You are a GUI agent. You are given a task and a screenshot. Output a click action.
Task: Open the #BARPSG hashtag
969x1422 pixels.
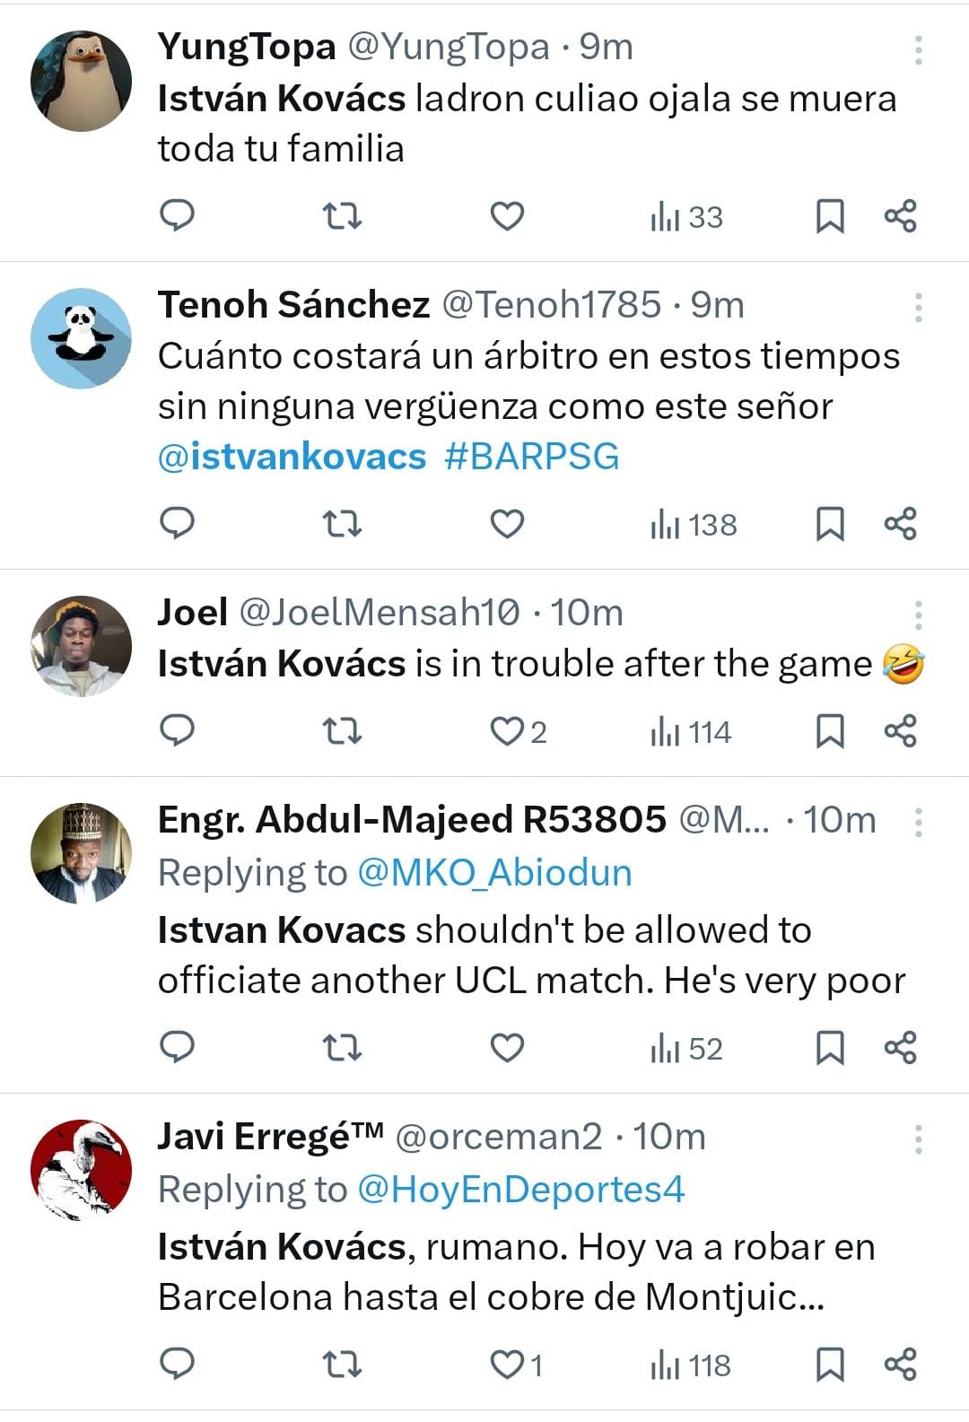click(x=531, y=457)
